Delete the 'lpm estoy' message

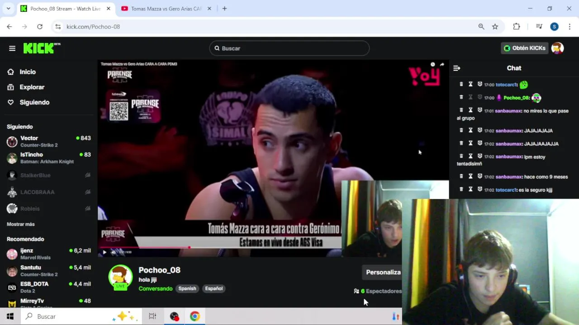461,157
